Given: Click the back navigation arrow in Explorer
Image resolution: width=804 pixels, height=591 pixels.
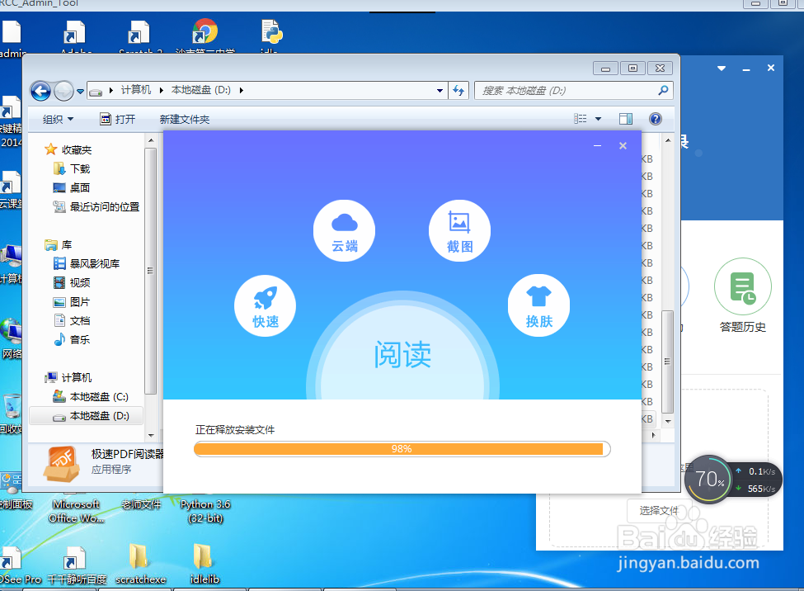Looking at the screenshot, I should pos(40,91).
